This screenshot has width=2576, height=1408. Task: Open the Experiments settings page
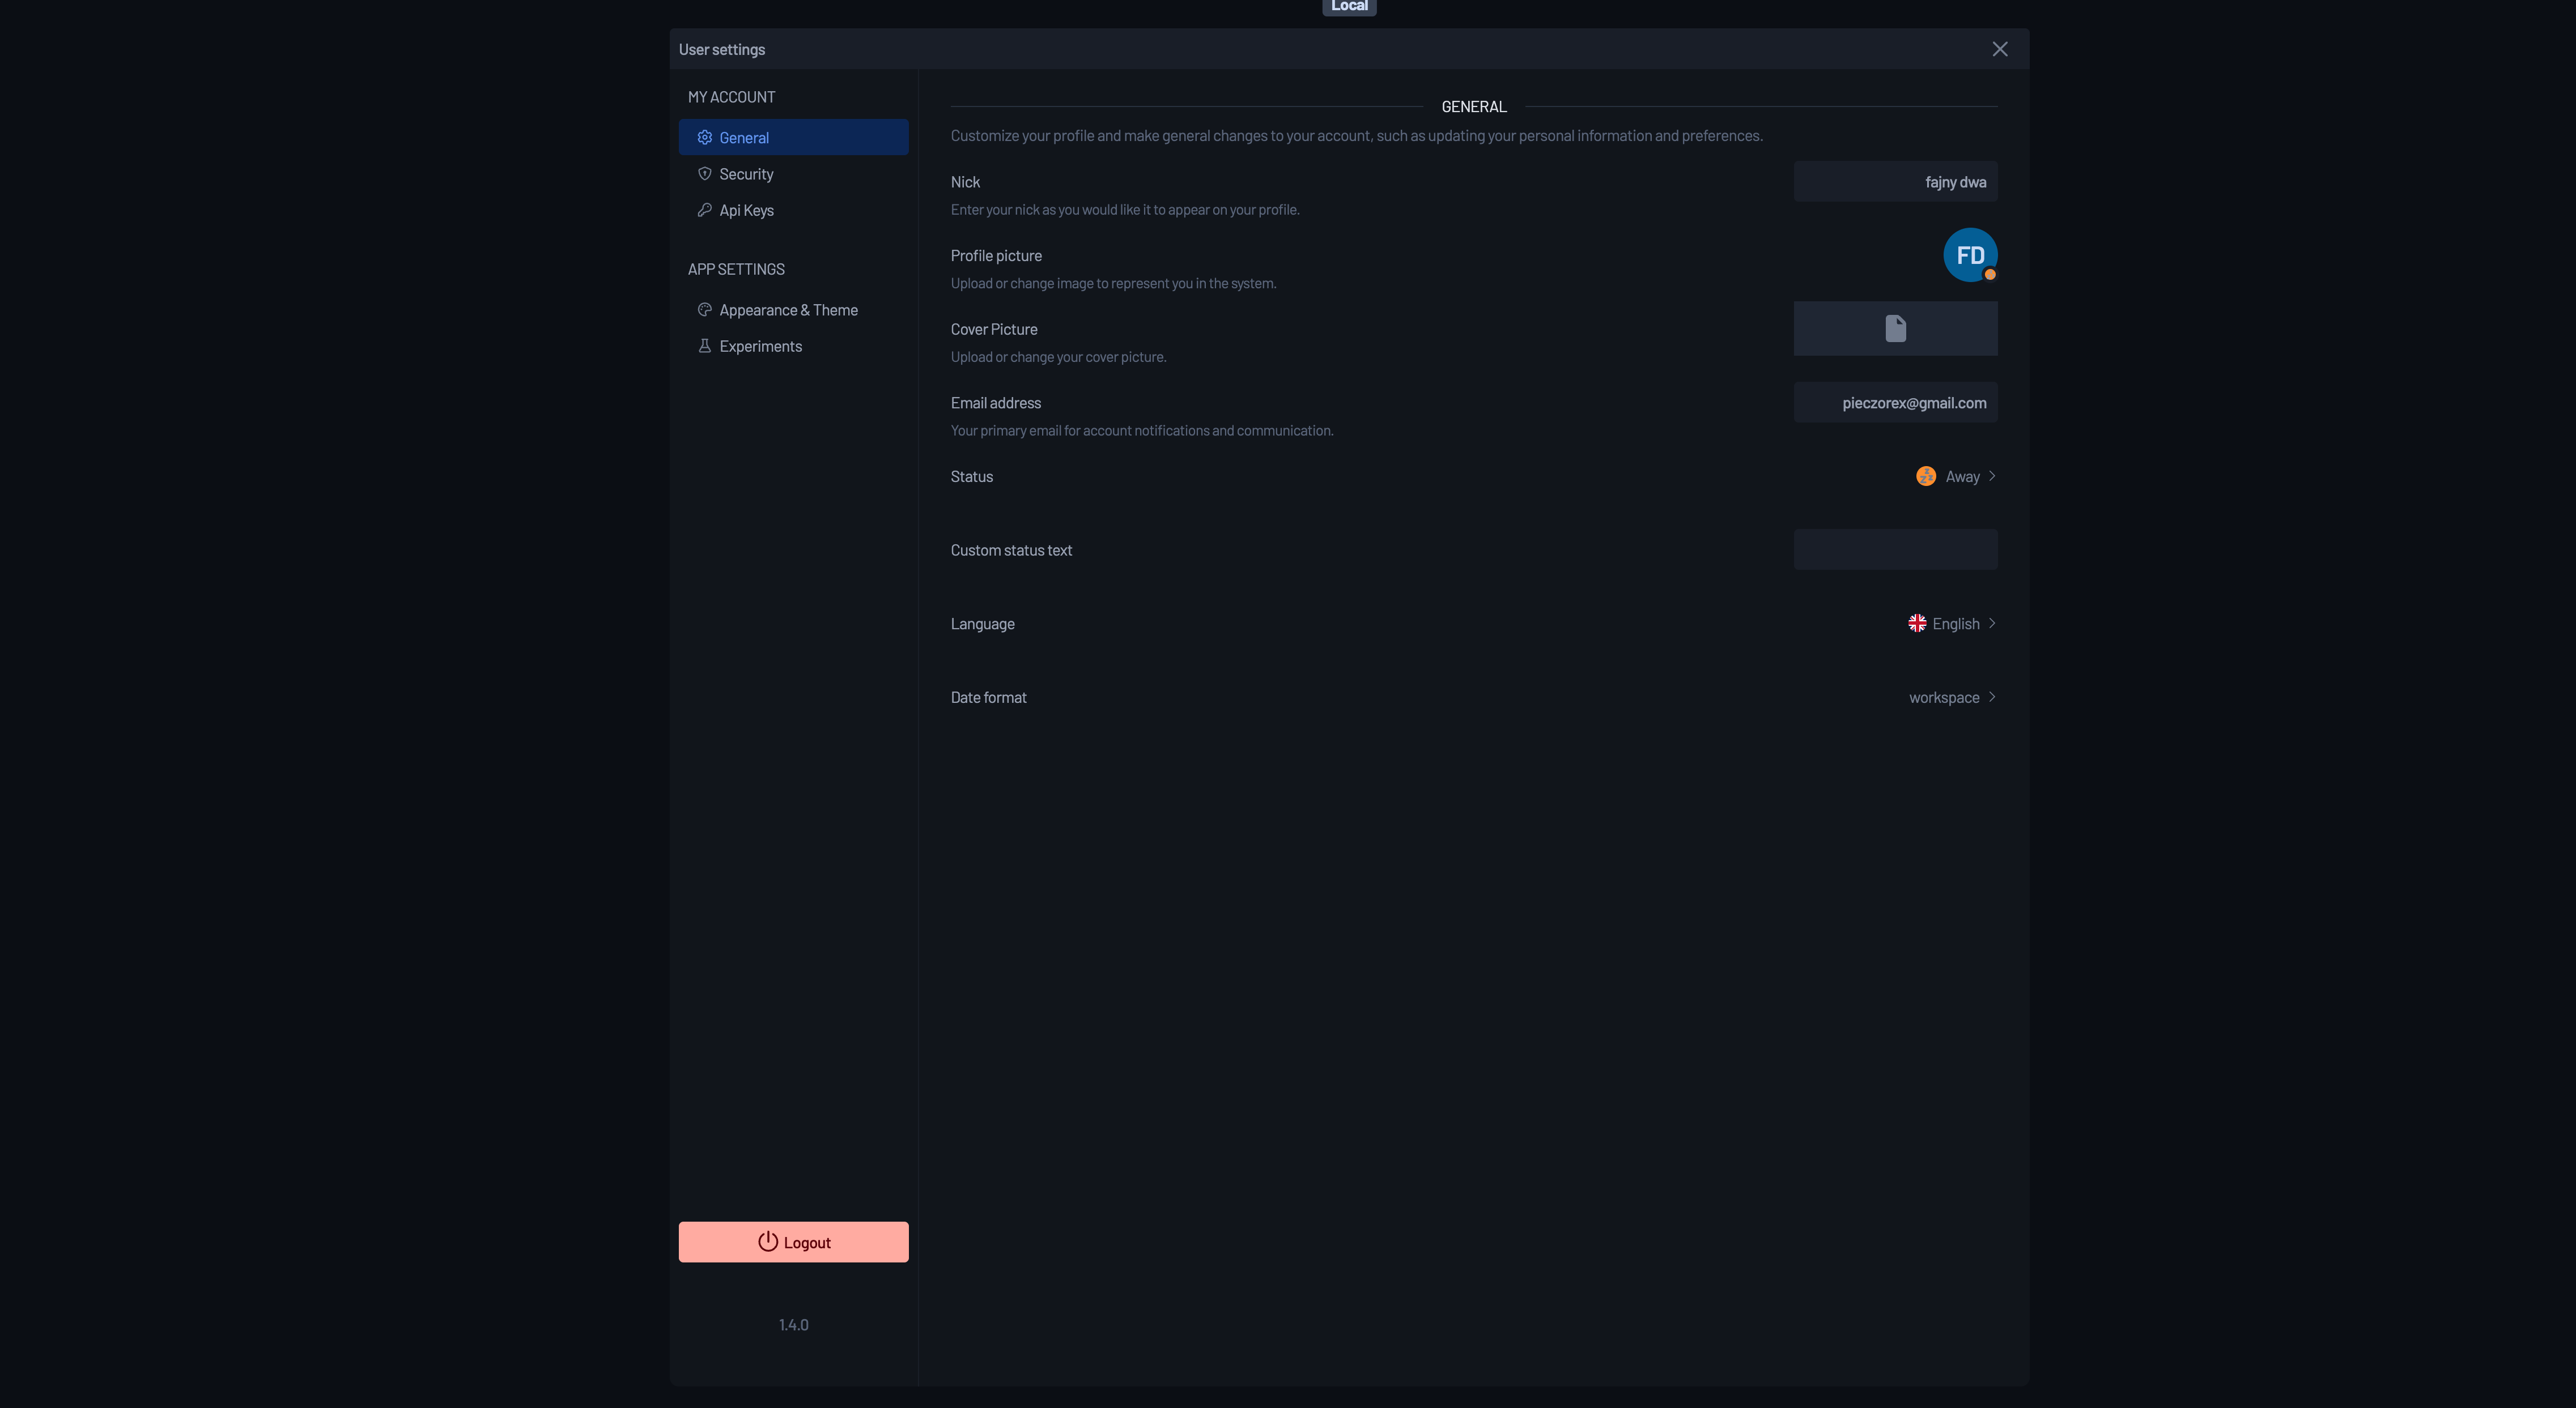click(760, 345)
